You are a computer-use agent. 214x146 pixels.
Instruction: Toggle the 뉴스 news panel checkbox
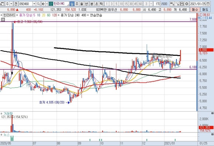1,135
